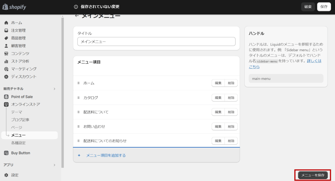Image resolution: width=335 pixels, height=181 pixels.
Task: Click the plus icon for adding item
Action: point(79,156)
